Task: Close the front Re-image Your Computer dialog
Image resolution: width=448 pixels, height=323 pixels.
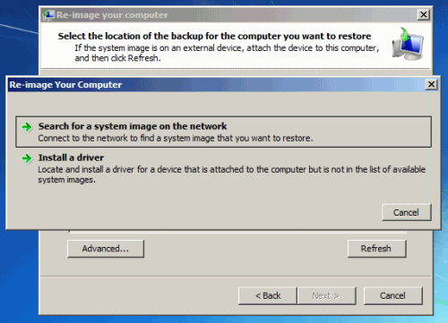Action: pos(431,85)
